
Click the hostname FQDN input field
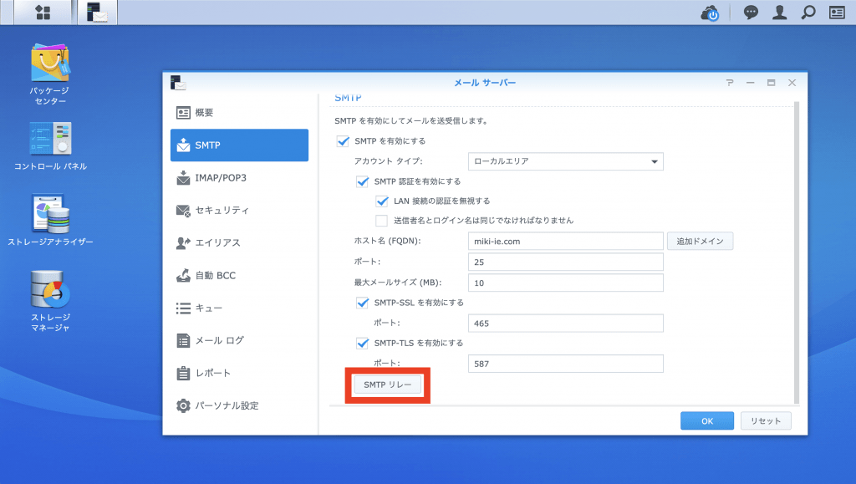565,242
